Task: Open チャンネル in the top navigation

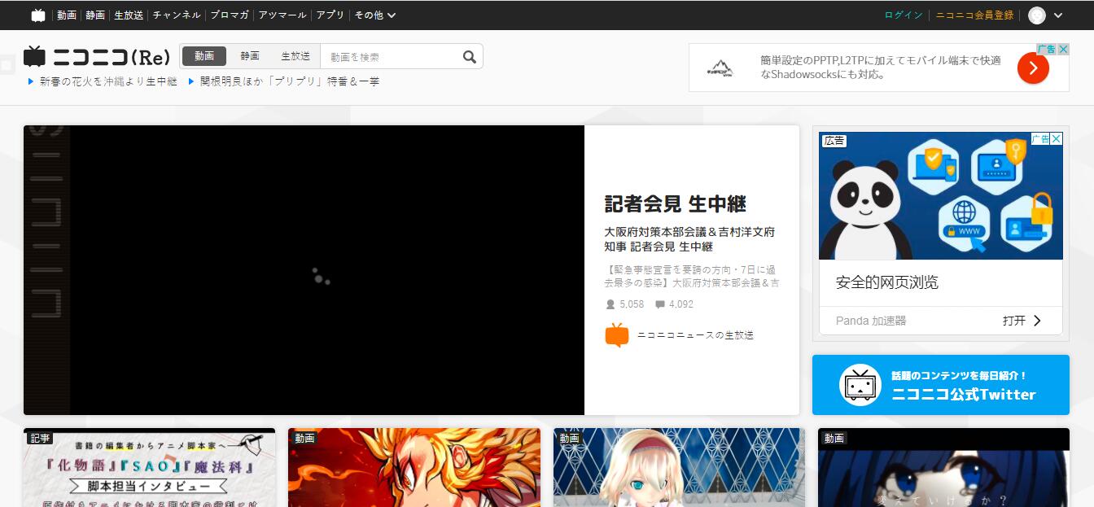Action: pos(177,15)
